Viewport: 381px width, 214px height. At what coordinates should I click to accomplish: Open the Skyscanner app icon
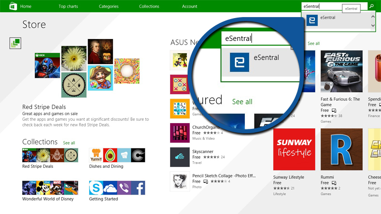click(x=180, y=157)
